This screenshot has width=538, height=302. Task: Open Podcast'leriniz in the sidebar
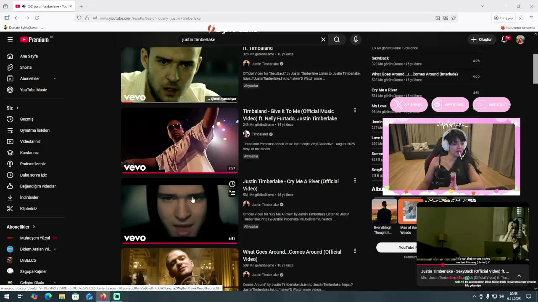[x=32, y=164]
